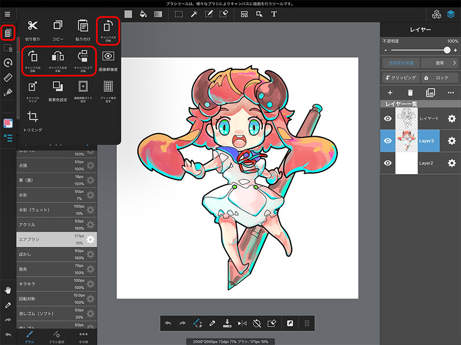Select the gradient tool in top toolbar

pos(158,14)
